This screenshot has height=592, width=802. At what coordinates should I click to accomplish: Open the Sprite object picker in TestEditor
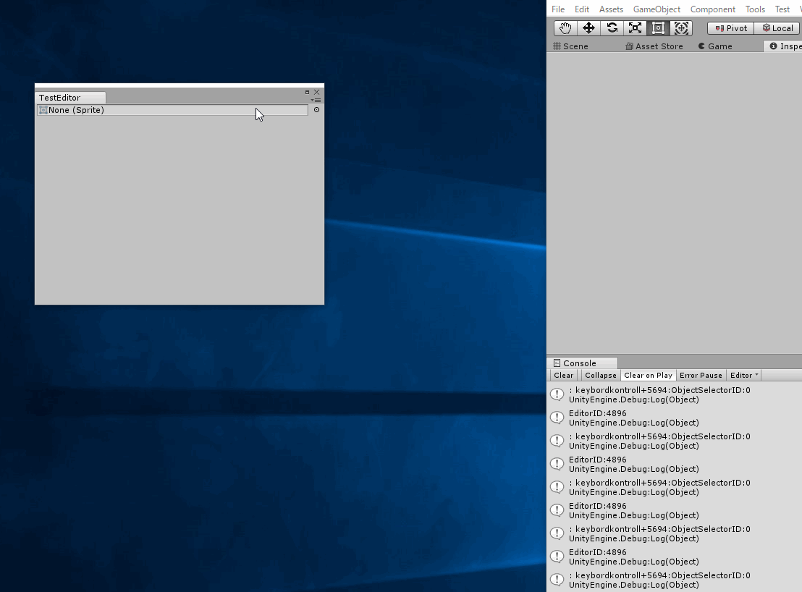pyautogui.click(x=316, y=110)
